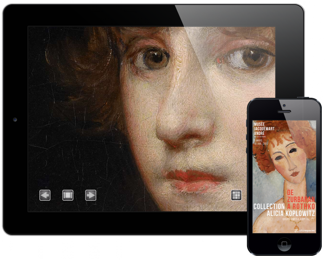The image size is (325, 260).
Task: Tap the 'Musée Jacquemart André' heading
Action: pyautogui.click(x=264, y=129)
